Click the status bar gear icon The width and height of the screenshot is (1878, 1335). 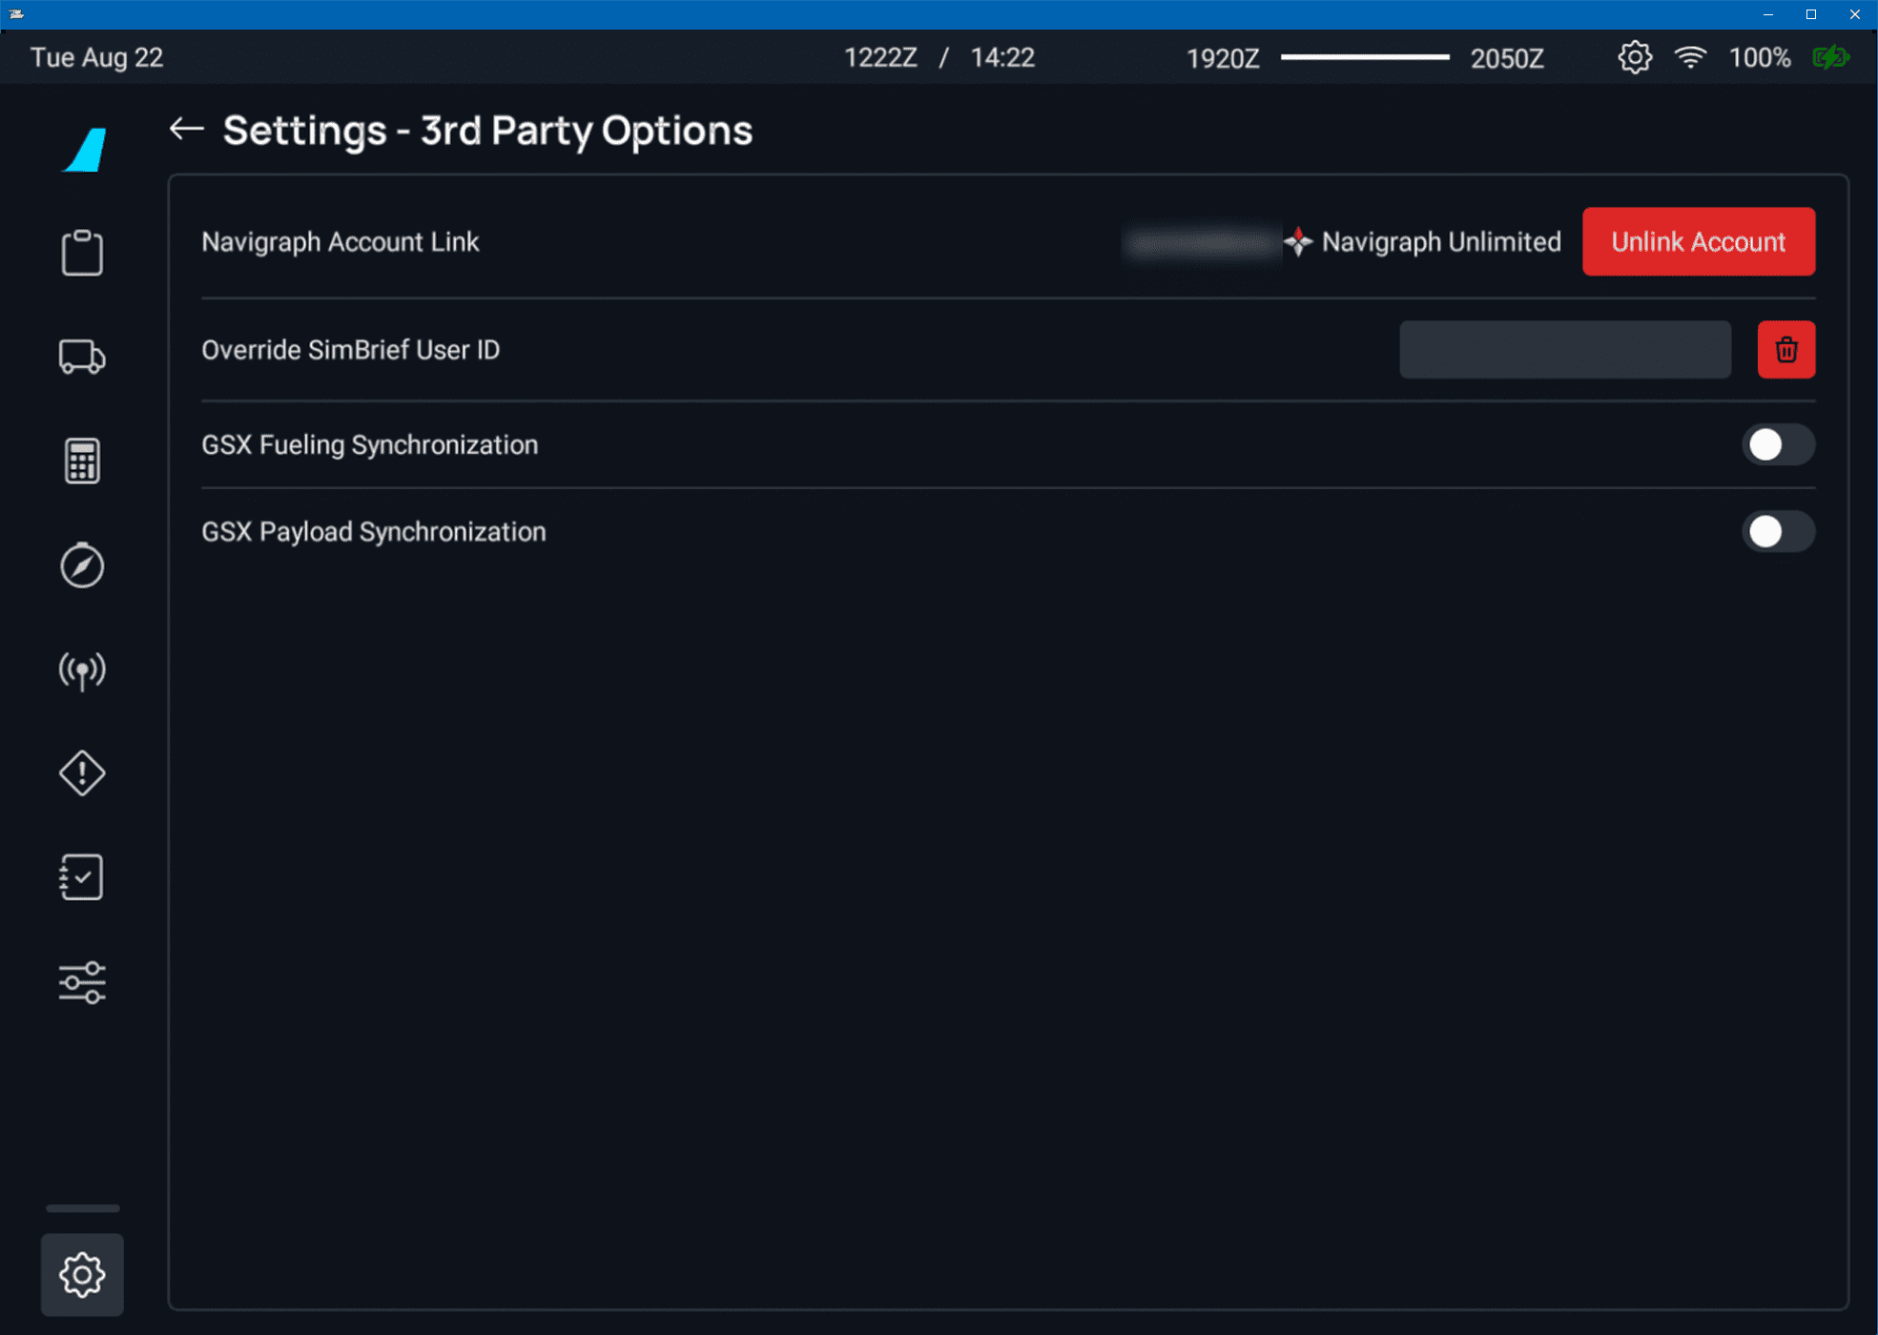(1634, 58)
